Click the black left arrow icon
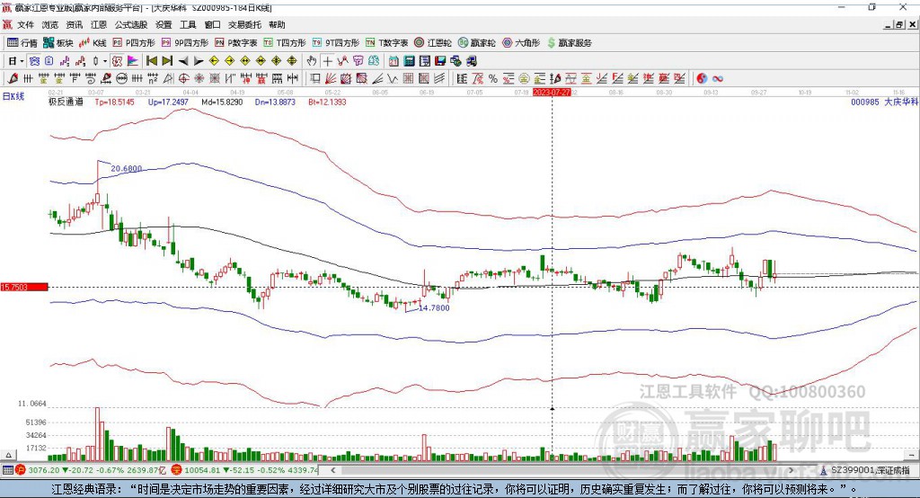Image resolution: width=920 pixels, height=498 pixels. (x=183, y=61)
